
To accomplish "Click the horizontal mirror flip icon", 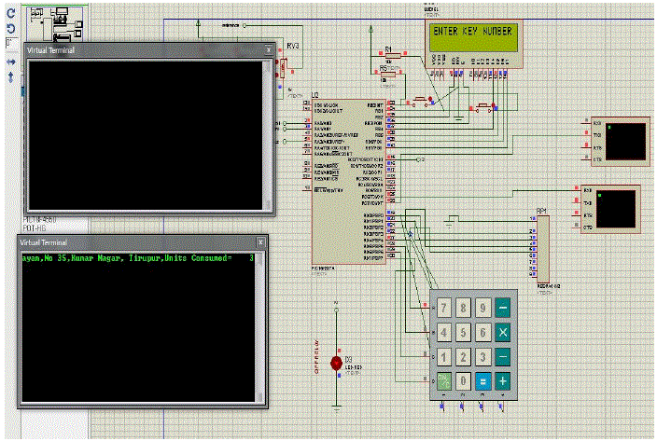I will [x=10, y=62].
